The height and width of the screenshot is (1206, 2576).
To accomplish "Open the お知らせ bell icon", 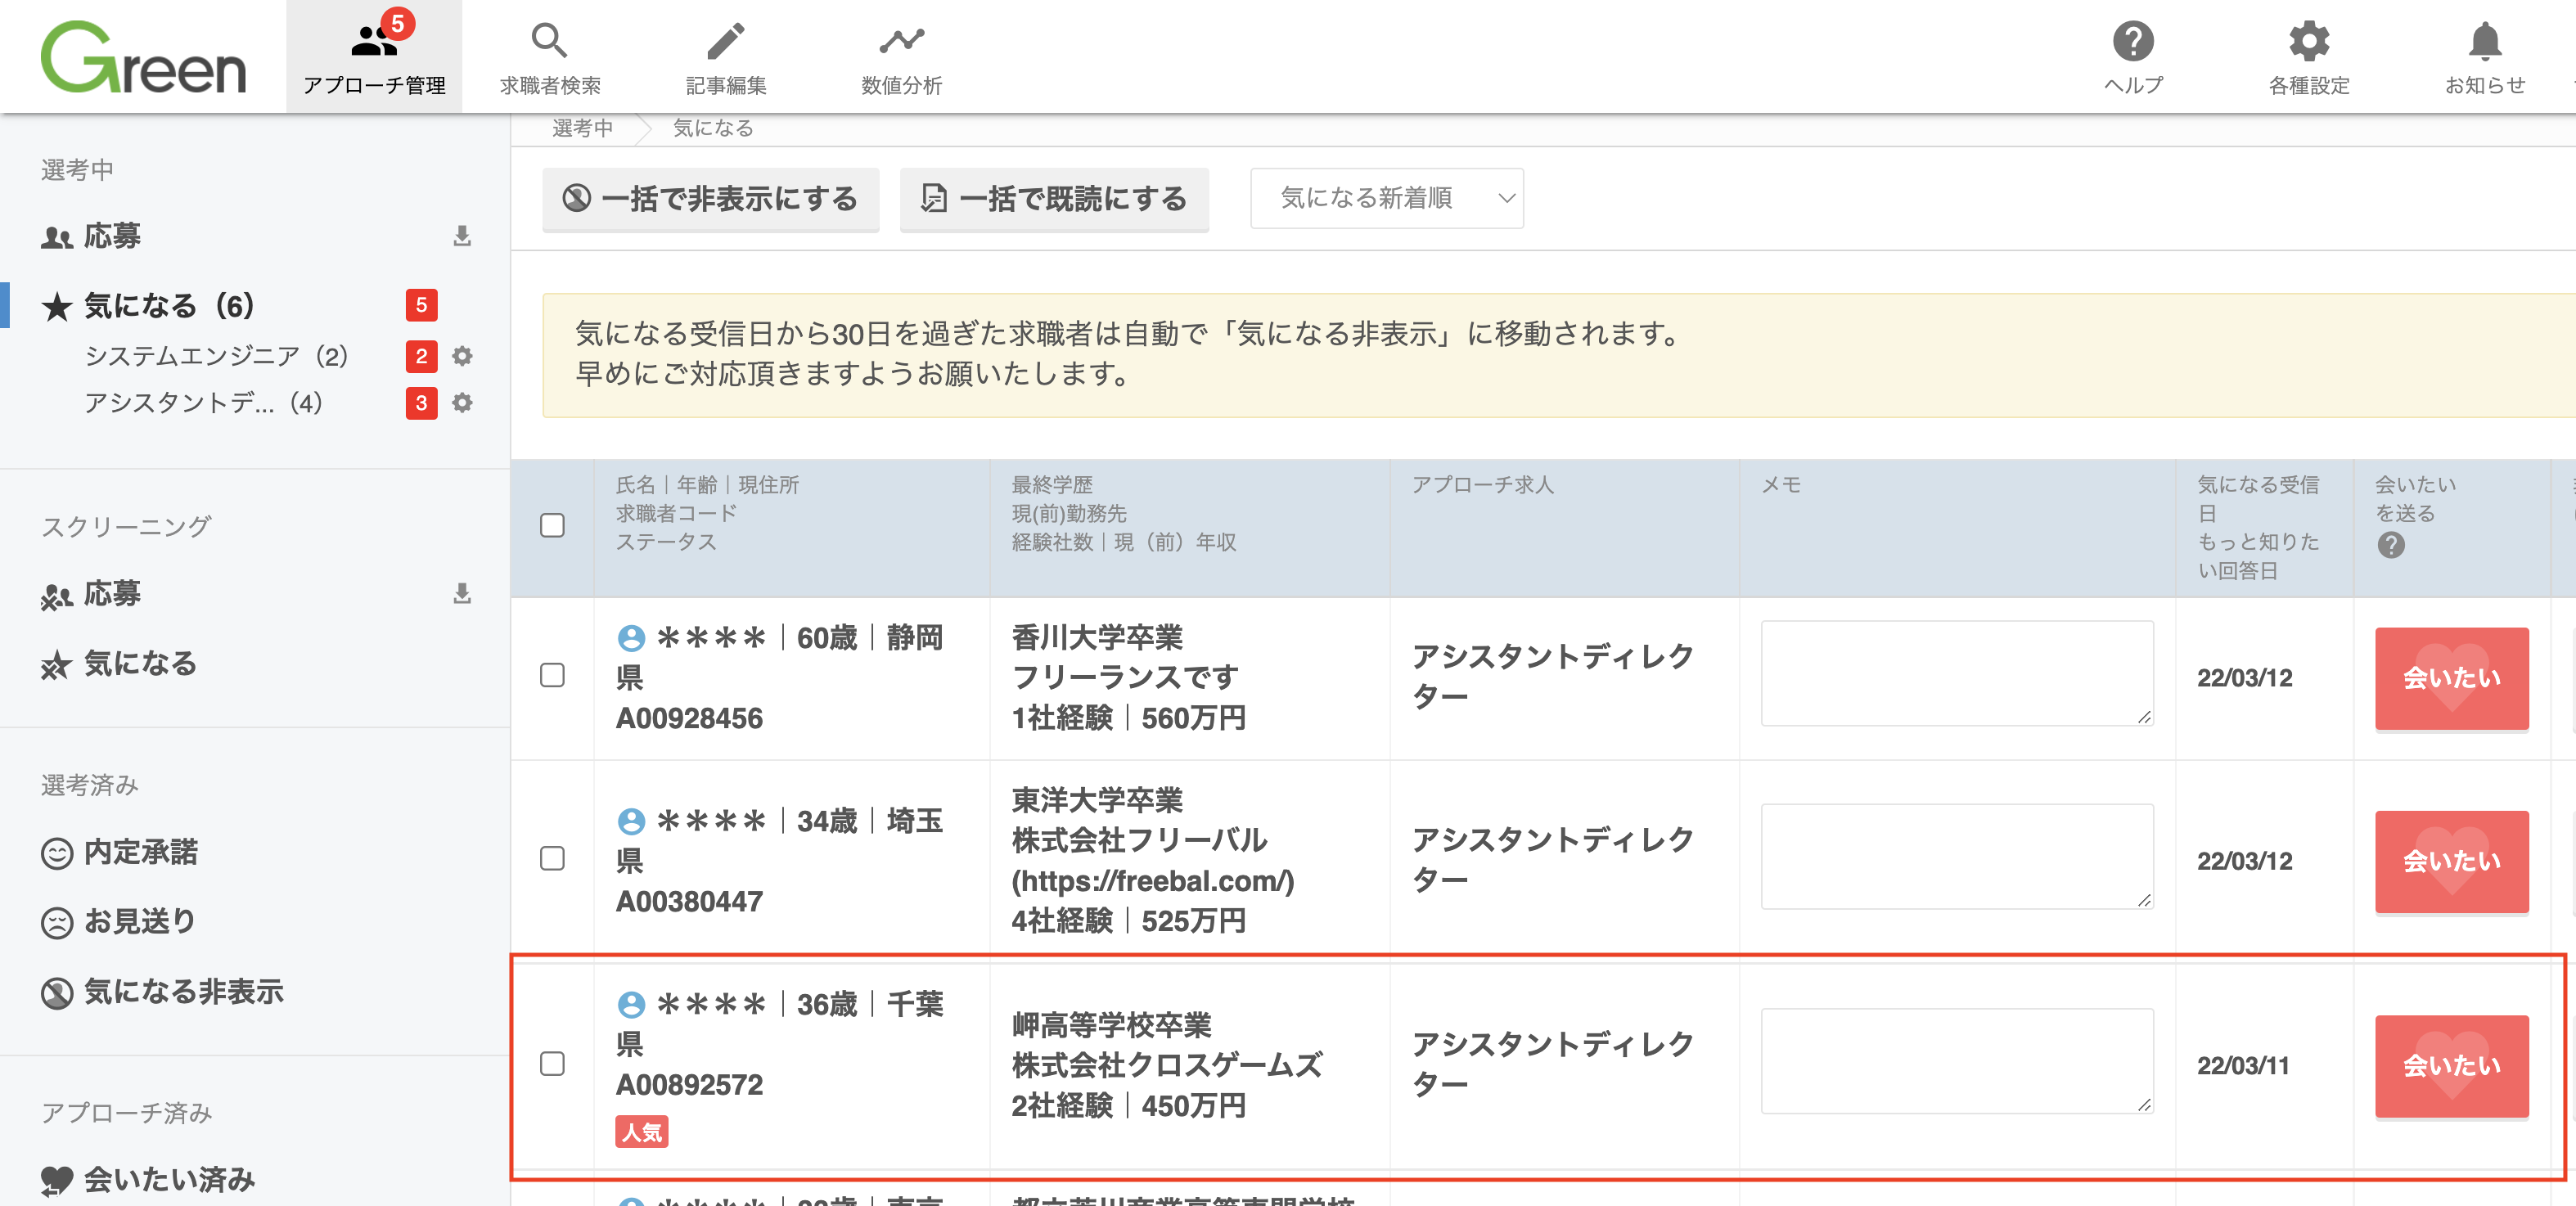I will (x=2485, y=41).
